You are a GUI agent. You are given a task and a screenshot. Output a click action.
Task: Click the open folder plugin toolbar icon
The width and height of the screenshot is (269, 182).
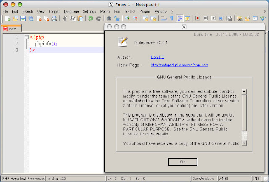click(247, 18)
